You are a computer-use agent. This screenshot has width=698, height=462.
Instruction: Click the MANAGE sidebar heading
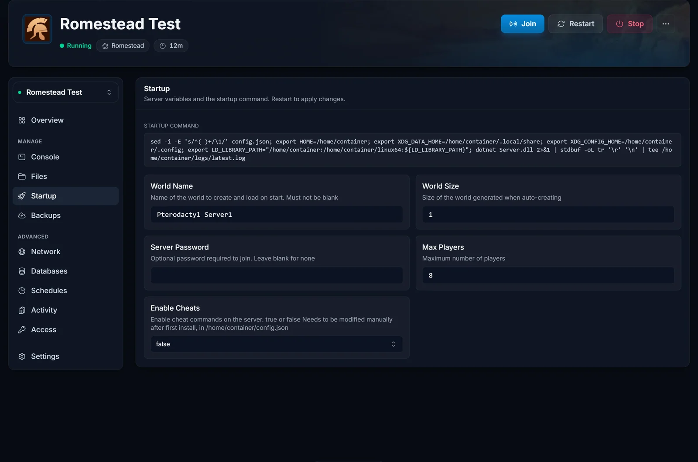coord(30,141)
